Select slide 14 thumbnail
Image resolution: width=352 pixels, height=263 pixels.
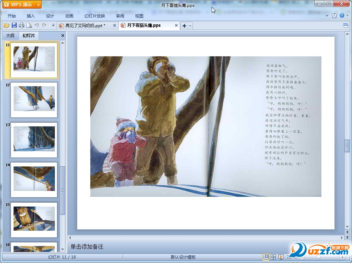[34, 180]
